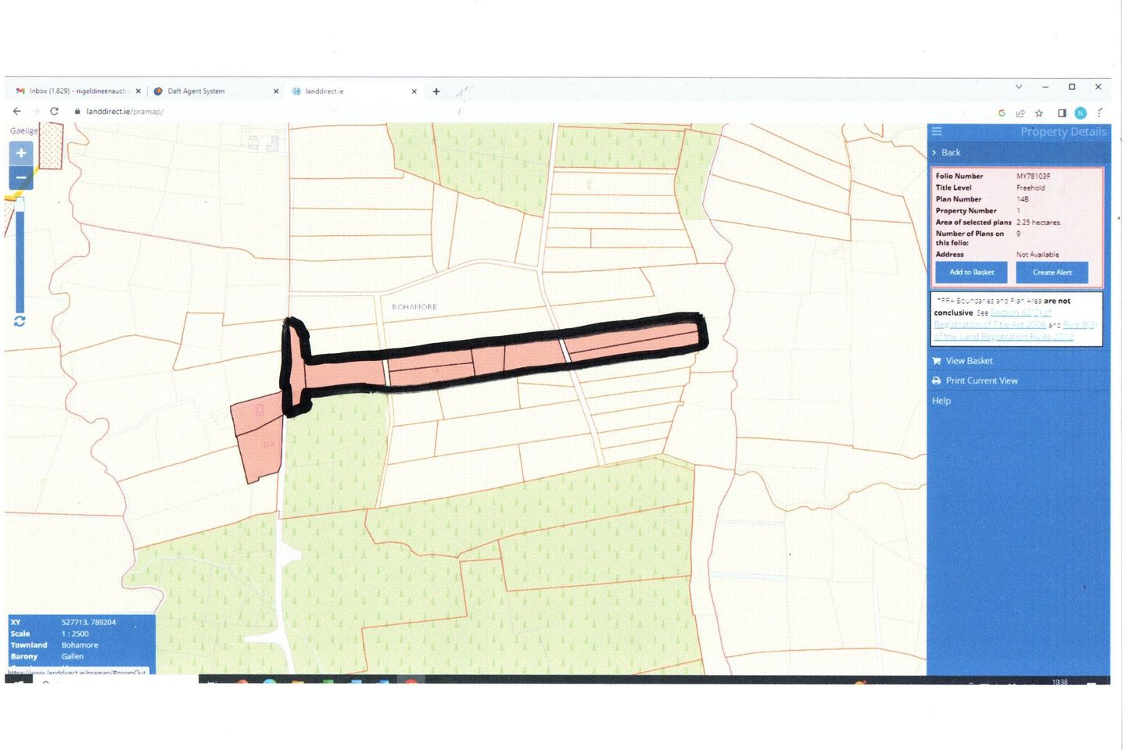Screen dimensions: 1126x750
Task: Reload the page with browser refresh icon
Action: [54, 112]
